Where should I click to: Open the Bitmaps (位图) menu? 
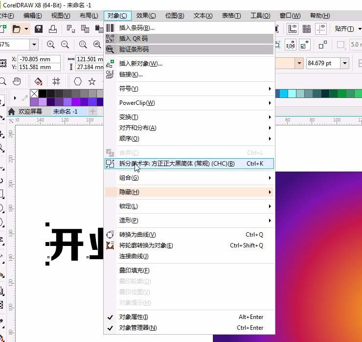[x=175, y=16]
